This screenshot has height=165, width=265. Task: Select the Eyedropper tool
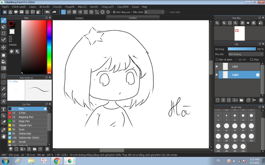[4, 130]
